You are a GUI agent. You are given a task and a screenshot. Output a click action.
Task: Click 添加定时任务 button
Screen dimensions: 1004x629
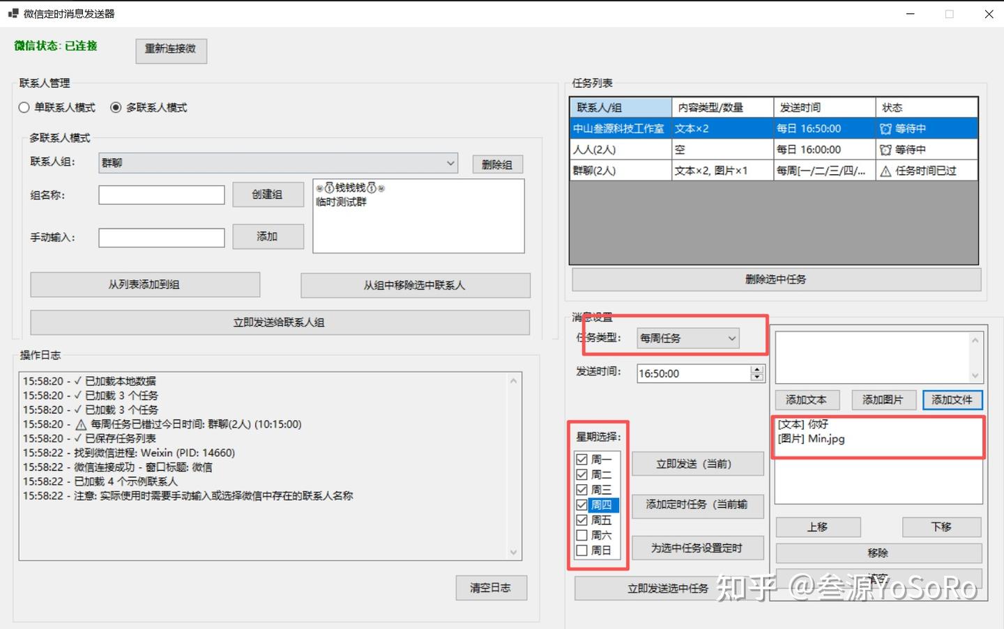pyautogui.click(x=697, y=505)
